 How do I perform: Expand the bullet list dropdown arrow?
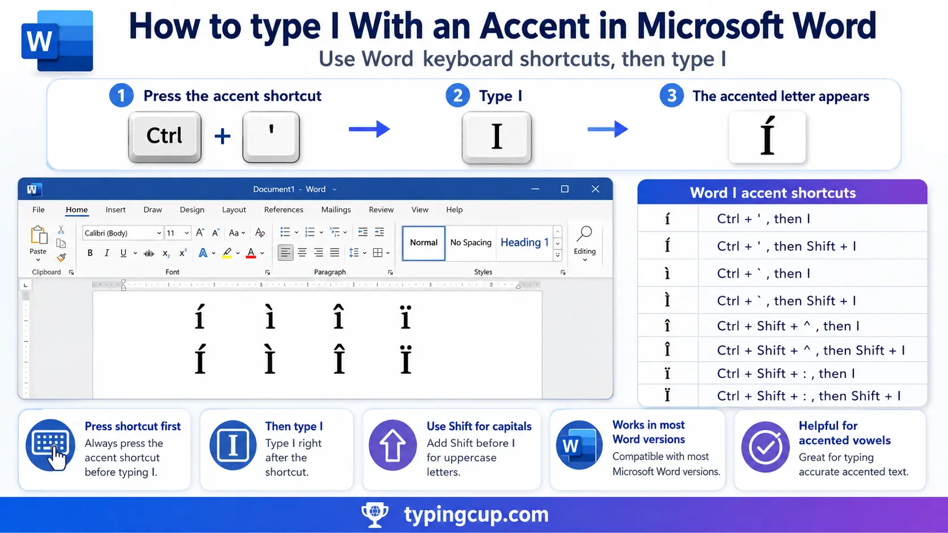(x=297, y=232)
